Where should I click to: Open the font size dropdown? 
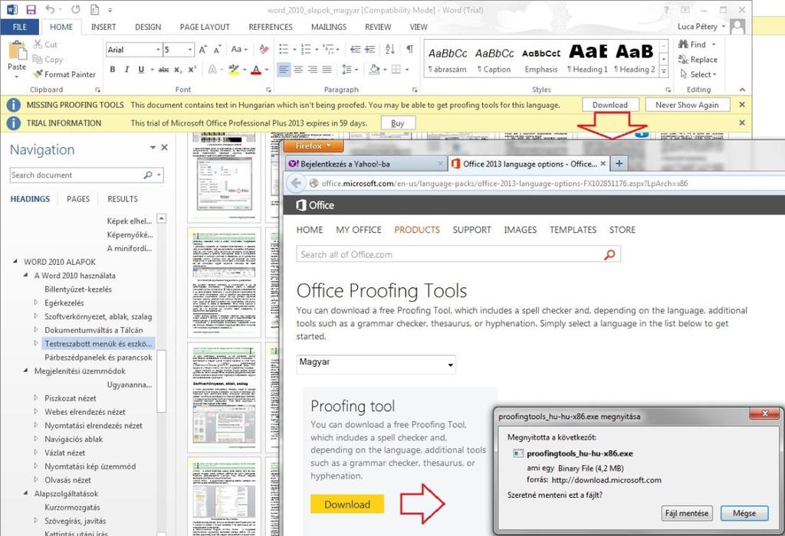[190, 50]
